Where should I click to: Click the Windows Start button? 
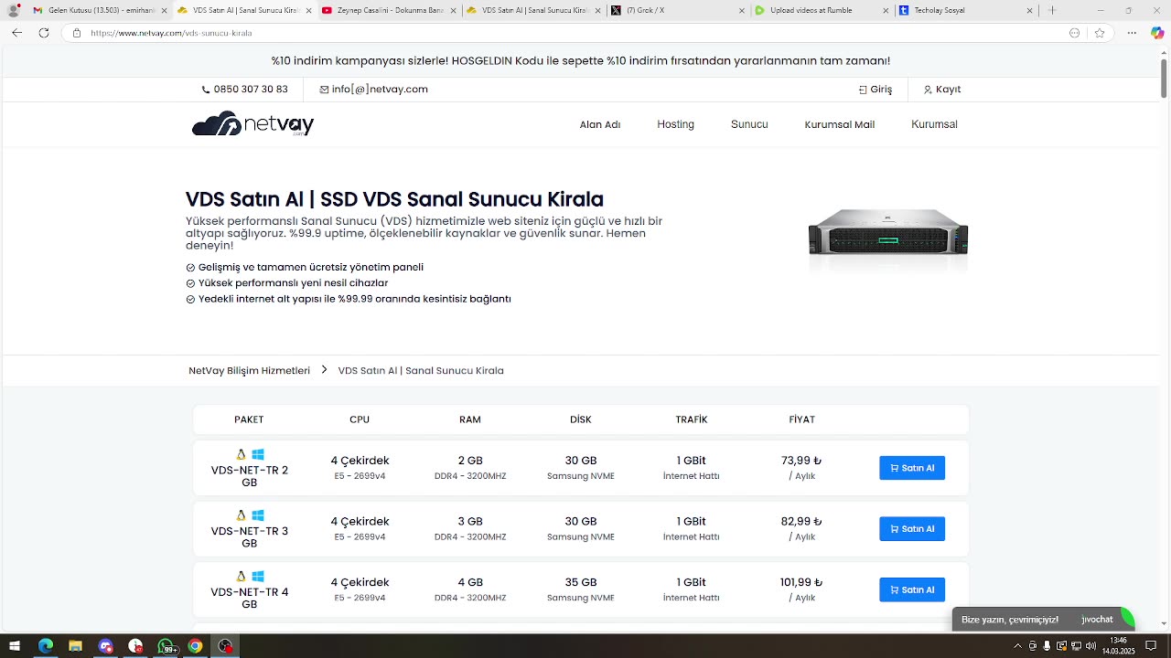[x=14, y=646]
